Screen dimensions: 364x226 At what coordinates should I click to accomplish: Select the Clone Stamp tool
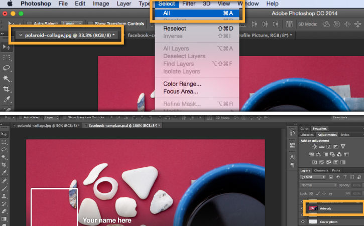(4, 196)
